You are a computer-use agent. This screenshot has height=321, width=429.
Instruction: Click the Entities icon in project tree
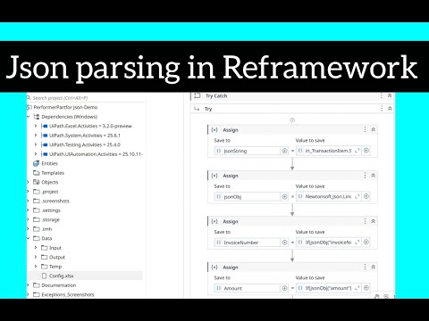(37, 163)
